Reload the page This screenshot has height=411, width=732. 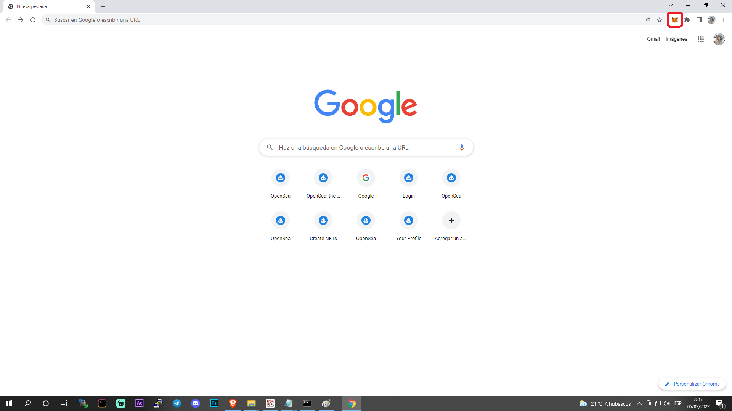pos(33,20)
